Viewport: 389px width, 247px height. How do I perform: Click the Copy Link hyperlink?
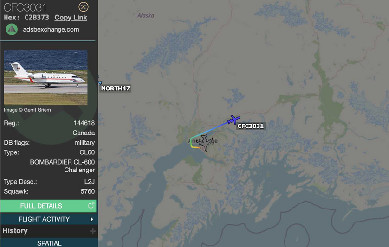pos(71,18)
